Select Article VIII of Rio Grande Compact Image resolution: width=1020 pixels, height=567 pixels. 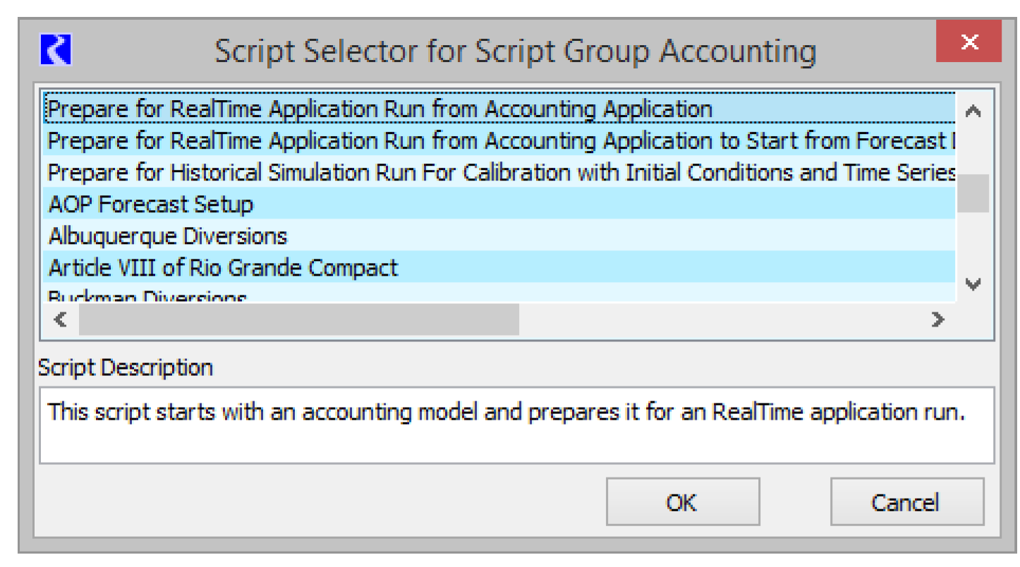(x=223, y=268)
